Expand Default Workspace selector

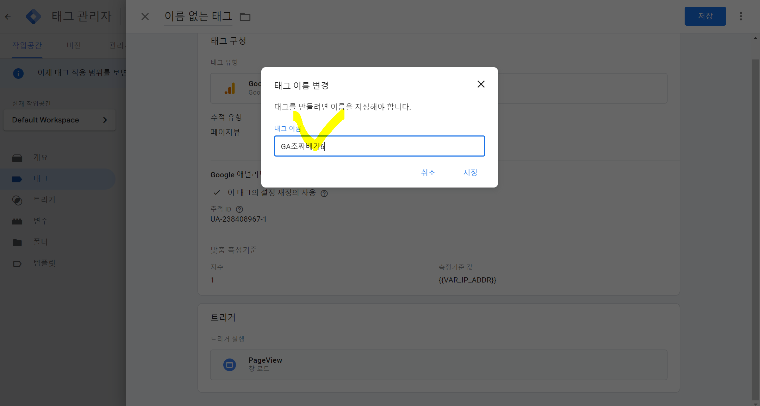coord(60,120)
